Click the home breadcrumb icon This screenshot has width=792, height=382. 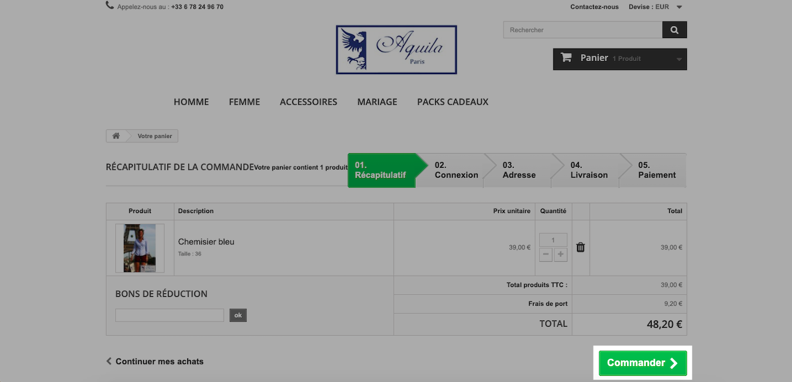pos(116,136)
